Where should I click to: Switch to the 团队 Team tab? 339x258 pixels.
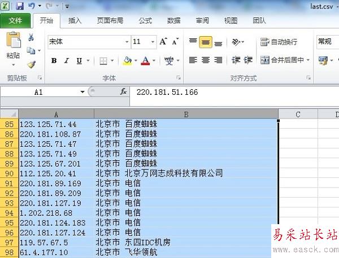click(x=259, y=20)
